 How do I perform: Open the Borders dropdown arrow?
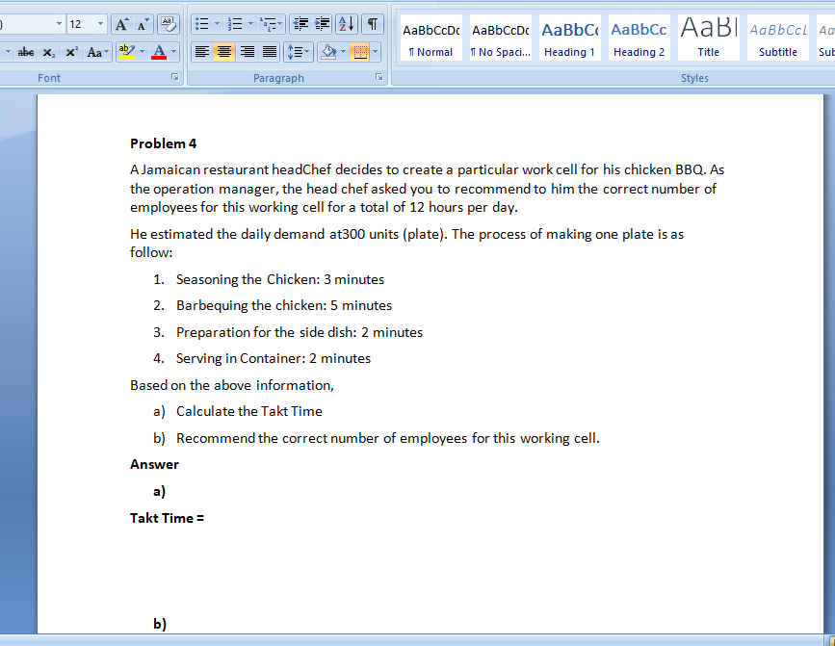coord(376,52)
